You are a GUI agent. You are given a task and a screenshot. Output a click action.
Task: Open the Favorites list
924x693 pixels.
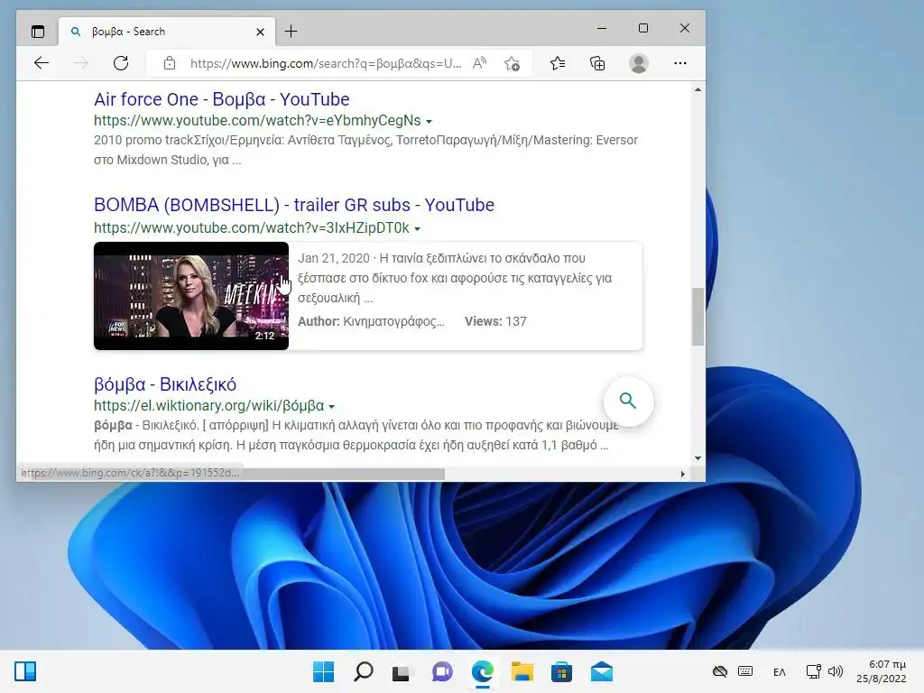coord(558,63)
